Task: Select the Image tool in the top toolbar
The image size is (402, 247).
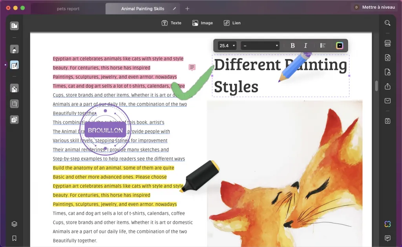Action: (202, 23)
